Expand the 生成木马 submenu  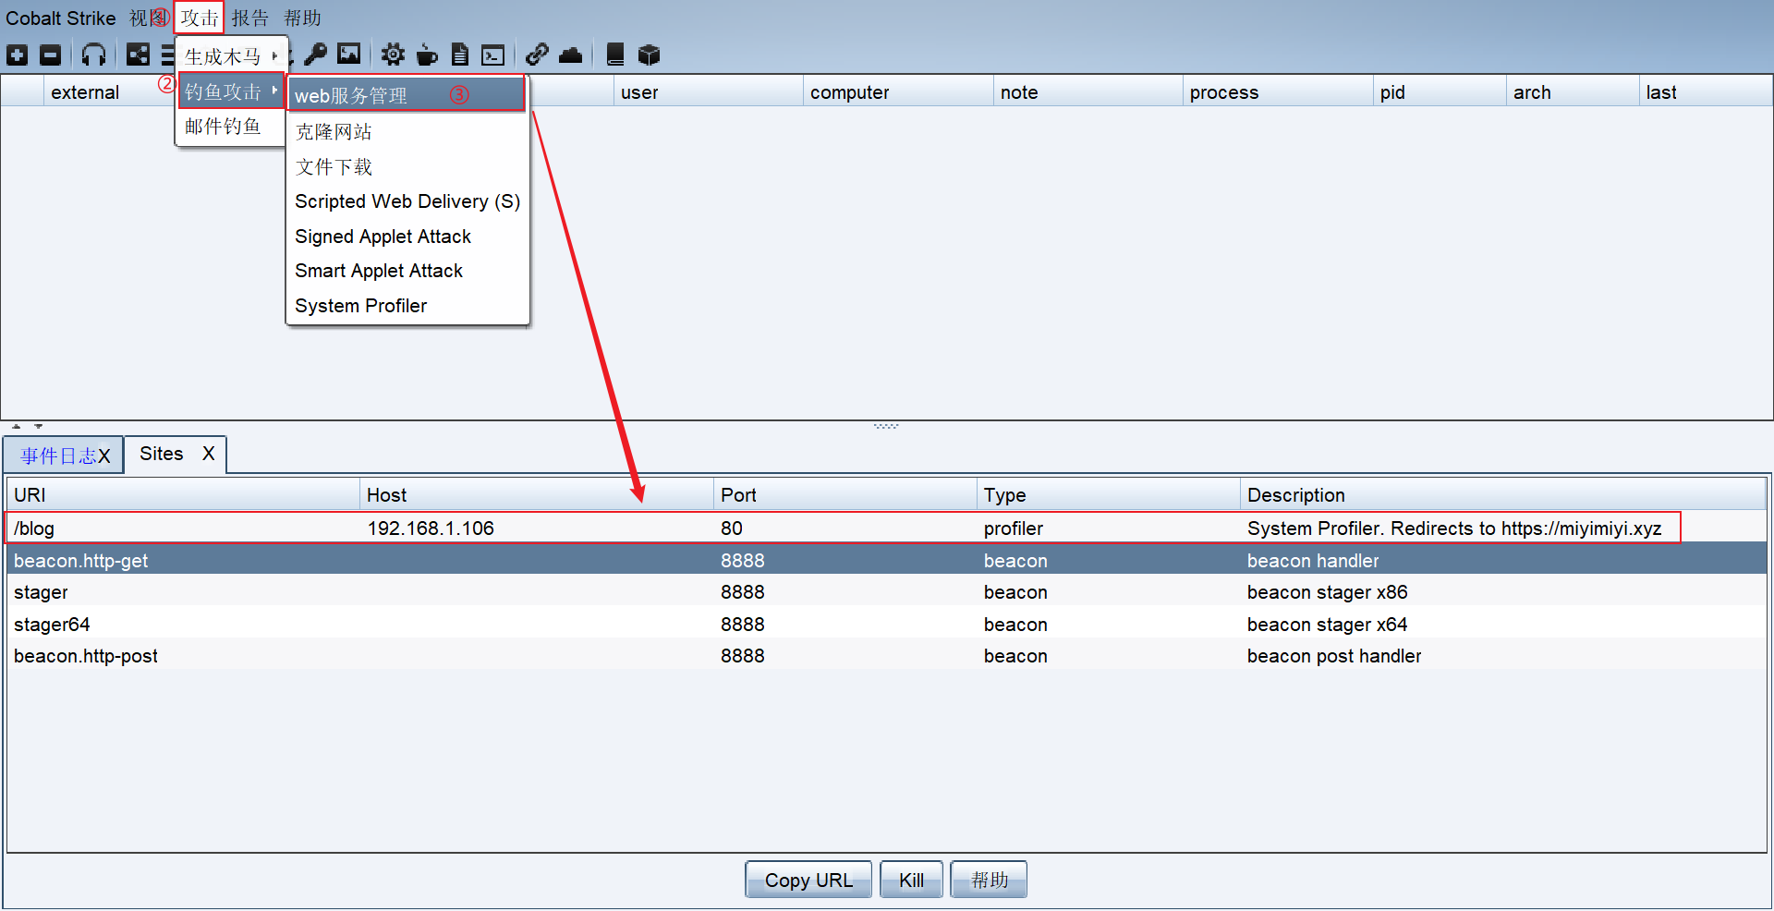[231, 56]
